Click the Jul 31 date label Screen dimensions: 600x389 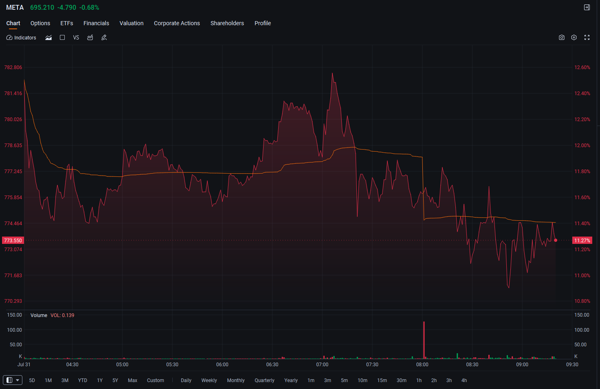tap(24, 365)
